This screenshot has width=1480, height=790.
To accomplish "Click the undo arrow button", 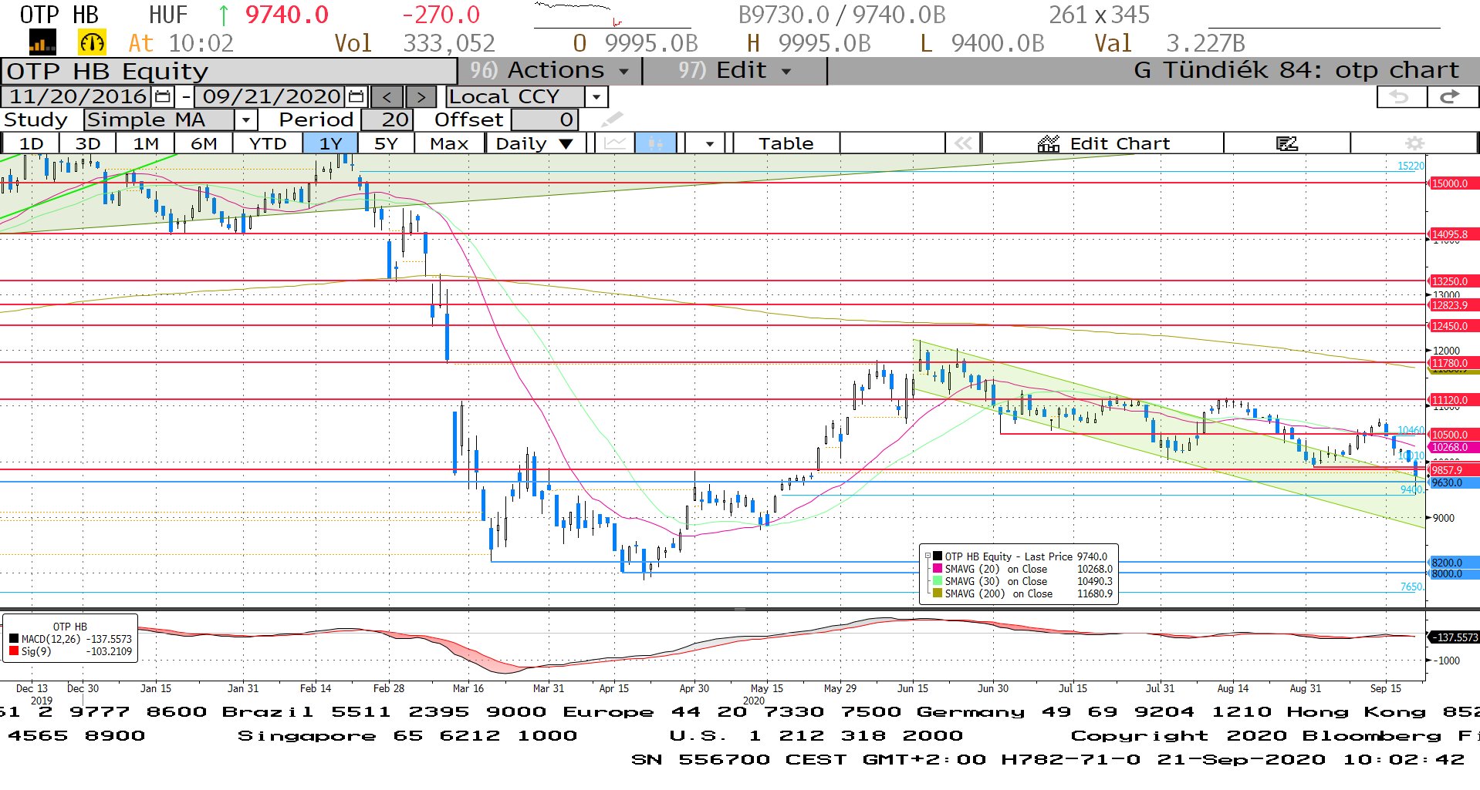I will pyautogui.click(x=1401, y=96).
